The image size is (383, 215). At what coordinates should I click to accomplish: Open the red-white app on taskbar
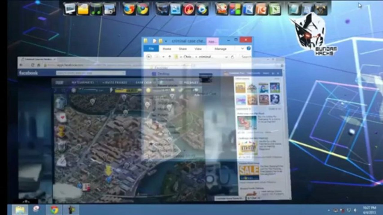(x=37, y=209)
